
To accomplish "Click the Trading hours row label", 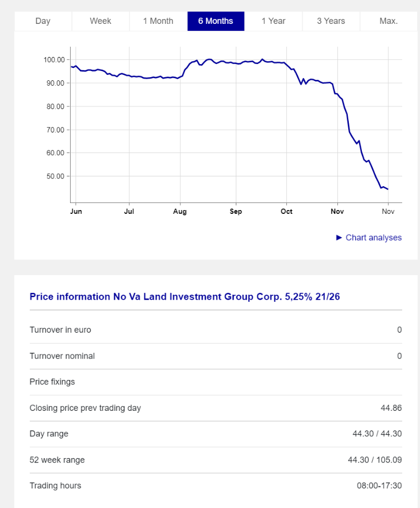I will (x=55, y=486).
